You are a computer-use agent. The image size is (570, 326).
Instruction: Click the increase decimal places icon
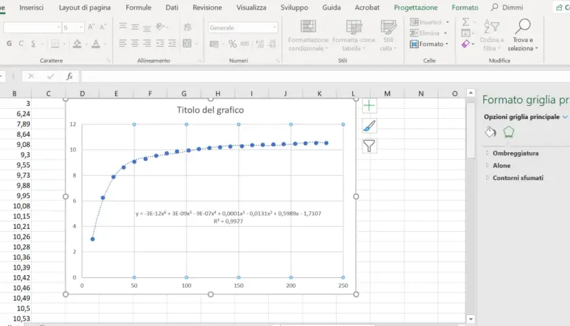coord(260,44)
